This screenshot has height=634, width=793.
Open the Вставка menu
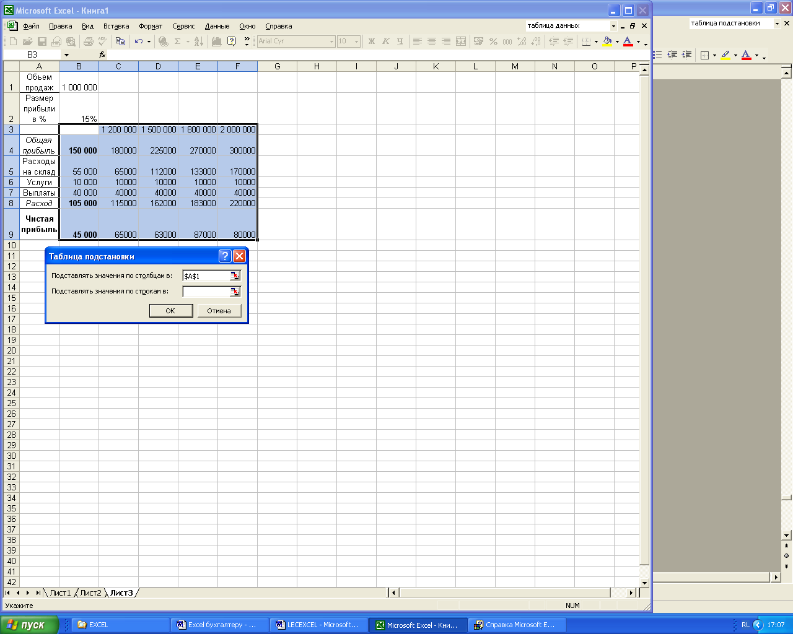tap(116, 26)
